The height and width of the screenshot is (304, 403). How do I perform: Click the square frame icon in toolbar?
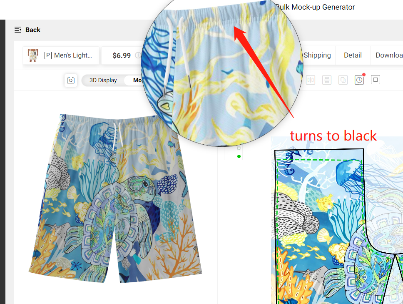tap(376, 80)
